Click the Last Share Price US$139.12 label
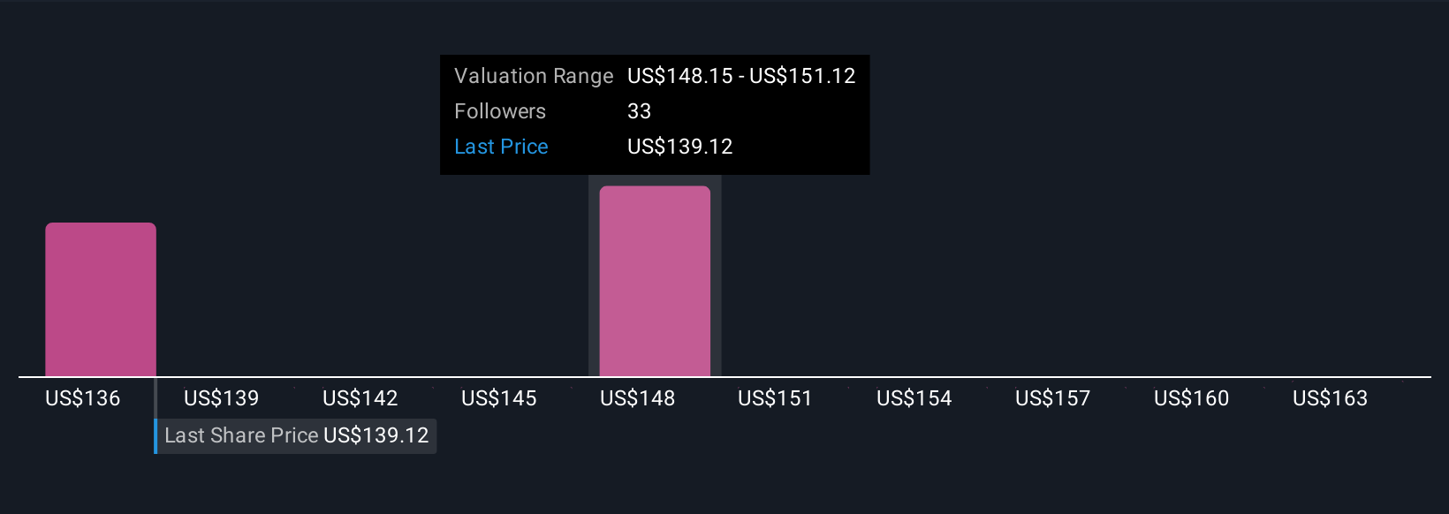The image size is (1449, 514). pyautogui.click(x=296, y=435)
